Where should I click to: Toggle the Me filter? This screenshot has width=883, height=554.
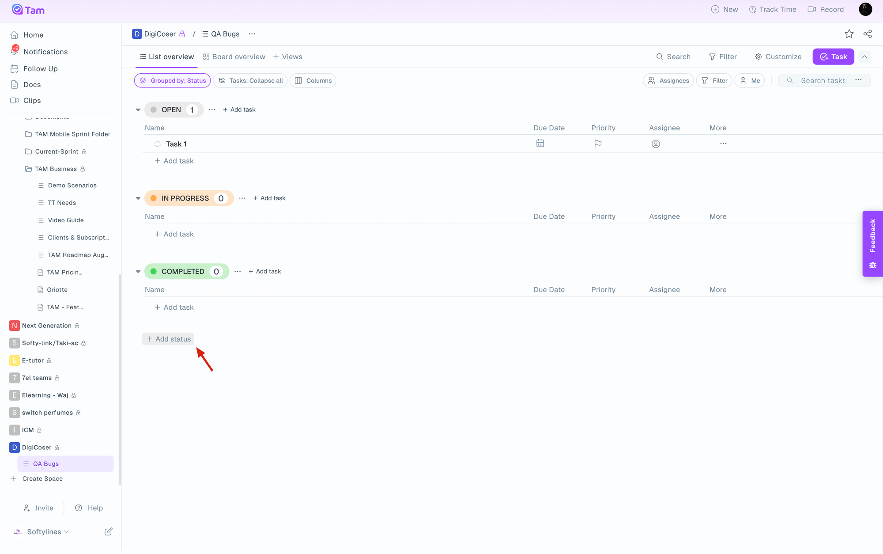[x=750, y=80]
